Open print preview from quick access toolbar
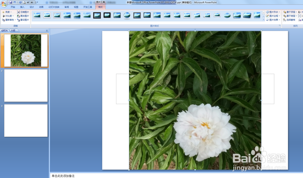303x178 pixels. tap(24, 2)
